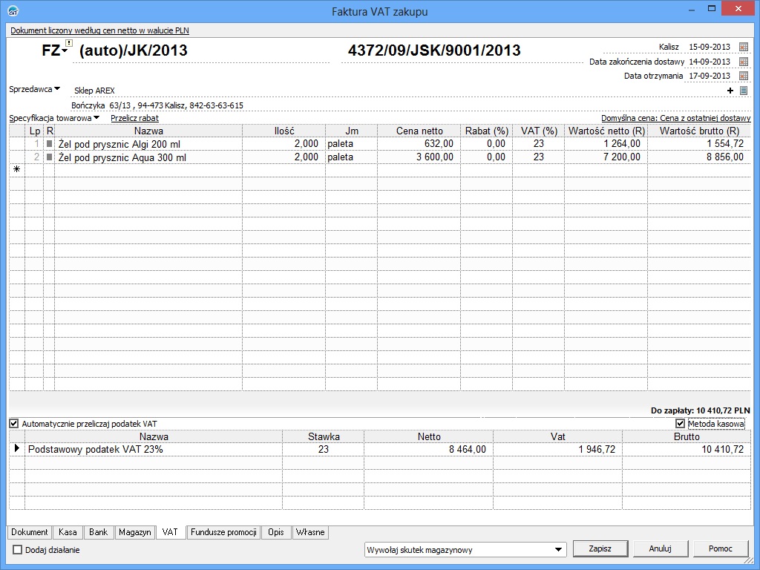Click row marker square for Żel Aqua
The width and height of the screenshot is (760, 570).
(x=50, y=157)
